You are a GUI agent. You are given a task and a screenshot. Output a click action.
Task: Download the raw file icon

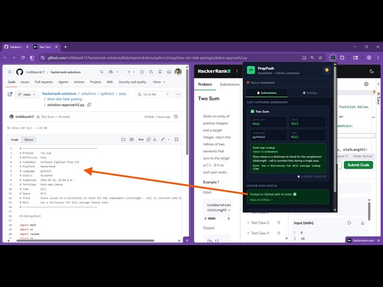[x=154, y=139]
